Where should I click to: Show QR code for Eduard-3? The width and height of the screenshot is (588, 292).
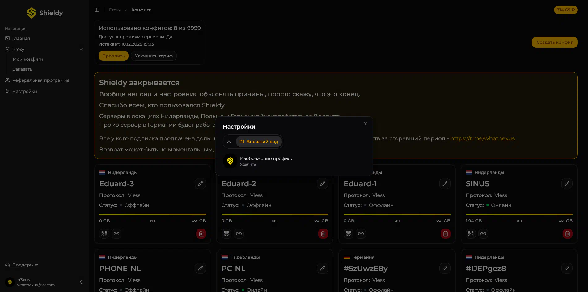pos(104,234)
